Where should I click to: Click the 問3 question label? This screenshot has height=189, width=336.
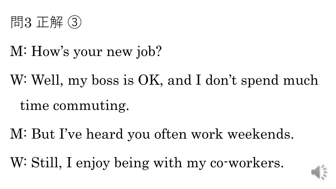pyautogui.click(x=21, y=22)
